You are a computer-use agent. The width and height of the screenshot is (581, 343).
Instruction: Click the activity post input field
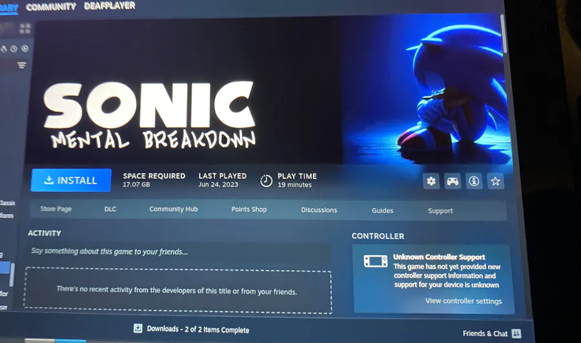pos(178,252)
